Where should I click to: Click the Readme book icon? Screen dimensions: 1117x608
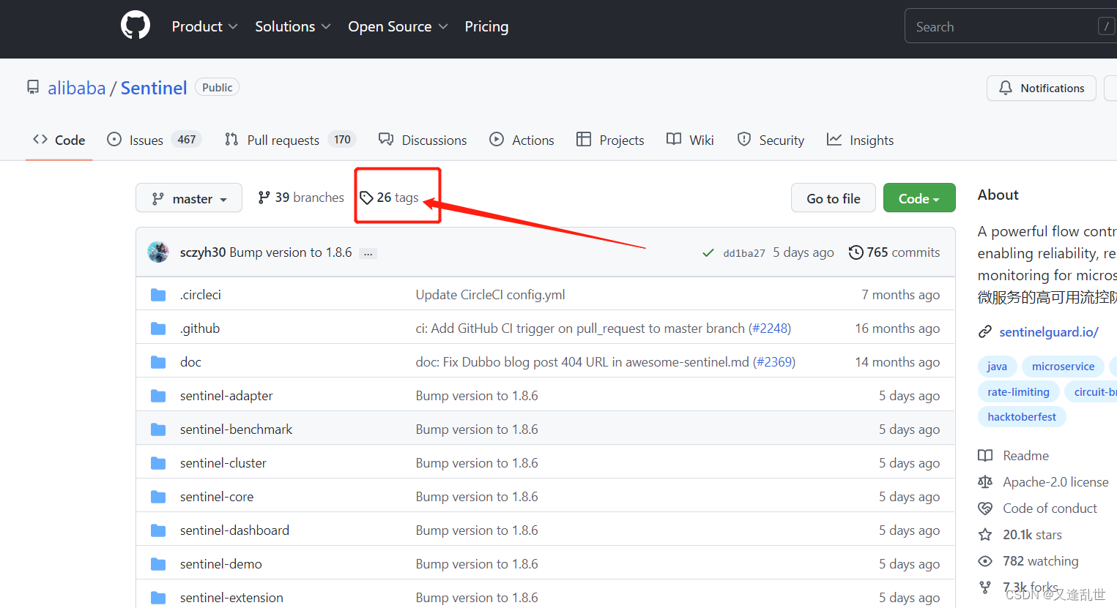pyautogui.click(x=985, y=456)
